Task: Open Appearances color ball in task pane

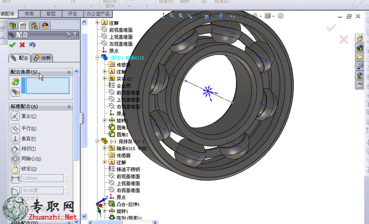Action: (359, 75)
